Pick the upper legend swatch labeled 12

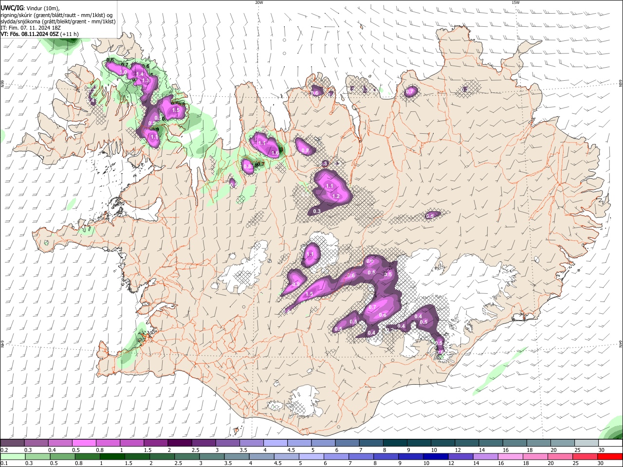pyautogui.click(x=467, y=443)
